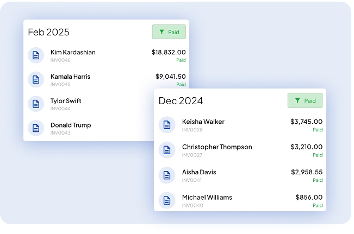
Task: Click invoice number INV0044
Action: click(60, 109)
